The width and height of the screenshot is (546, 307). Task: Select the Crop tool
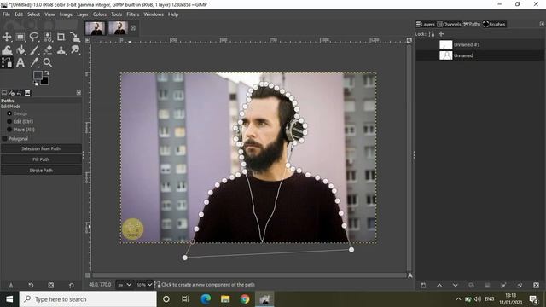pos(61,37)
